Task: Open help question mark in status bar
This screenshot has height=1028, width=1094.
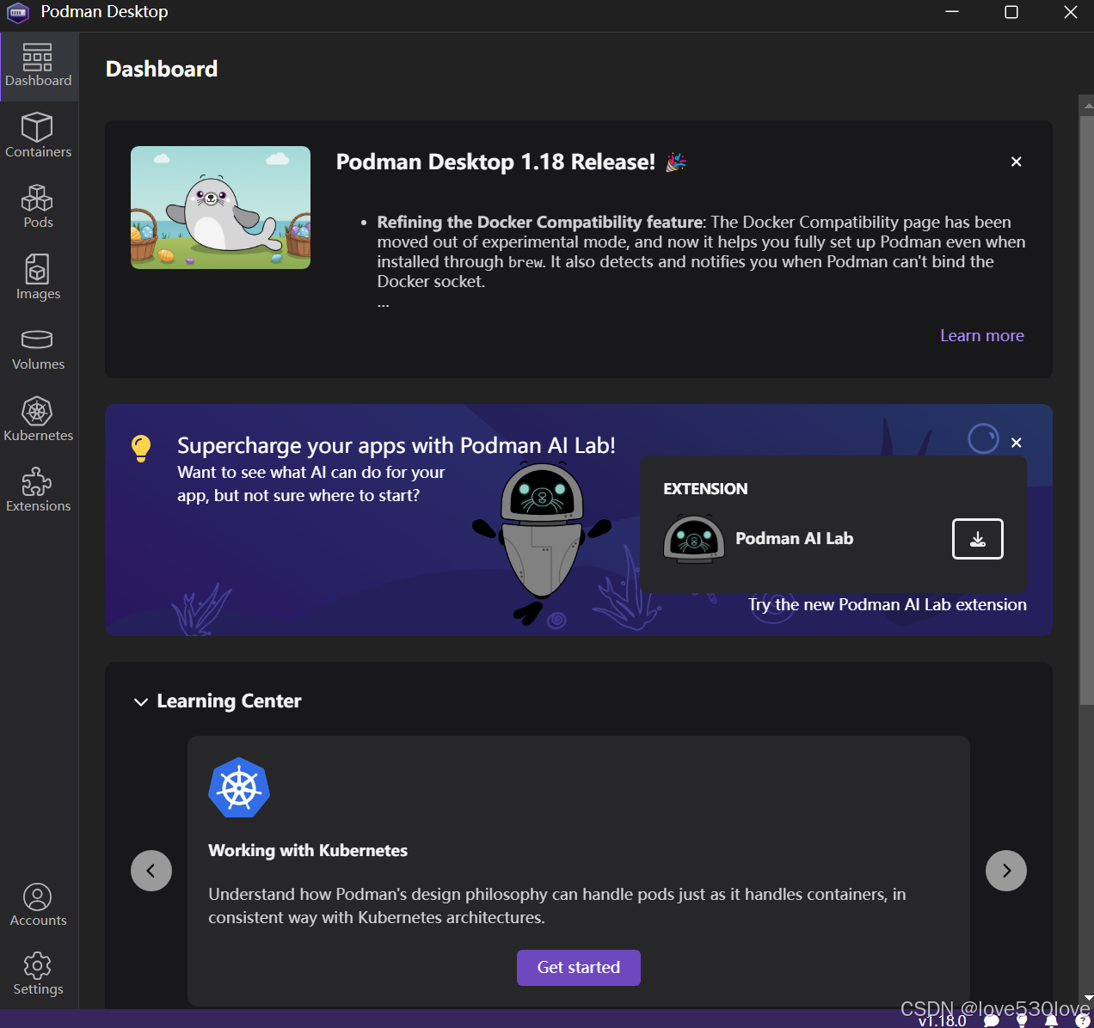Action: click(x=1082, y=1021)
